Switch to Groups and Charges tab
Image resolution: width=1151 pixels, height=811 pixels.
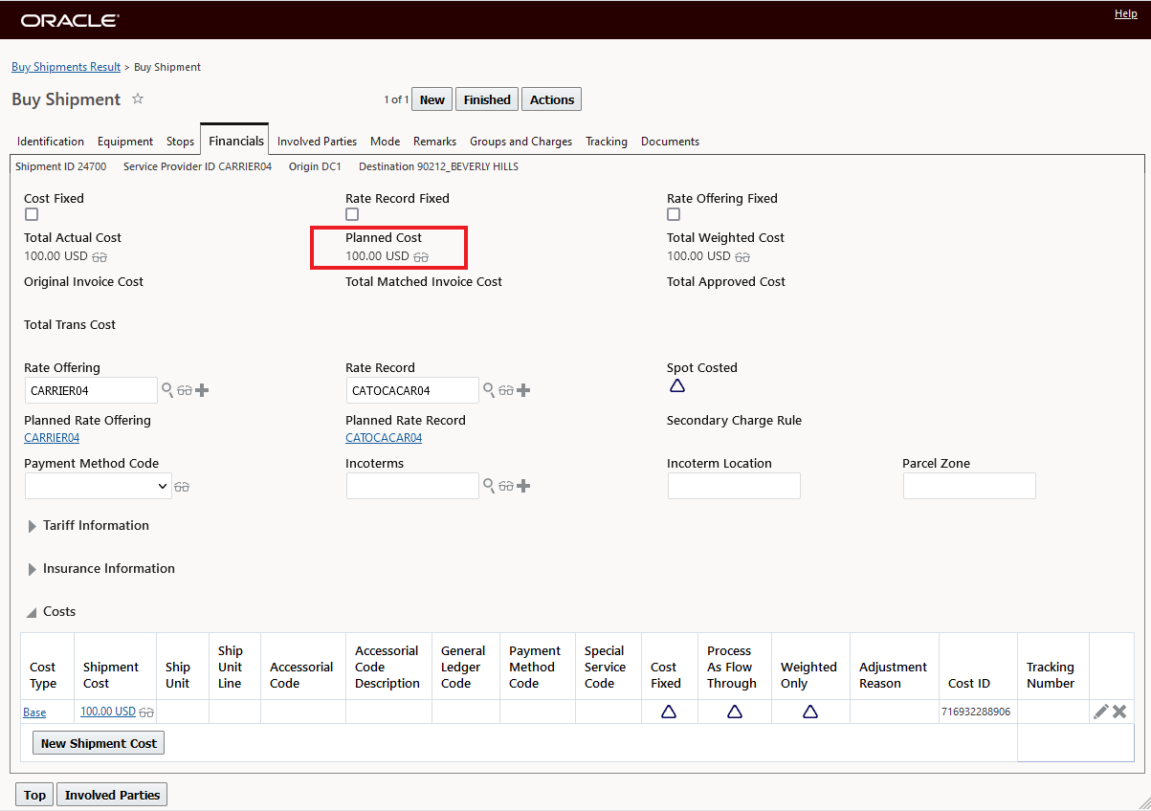pos(520,142)
